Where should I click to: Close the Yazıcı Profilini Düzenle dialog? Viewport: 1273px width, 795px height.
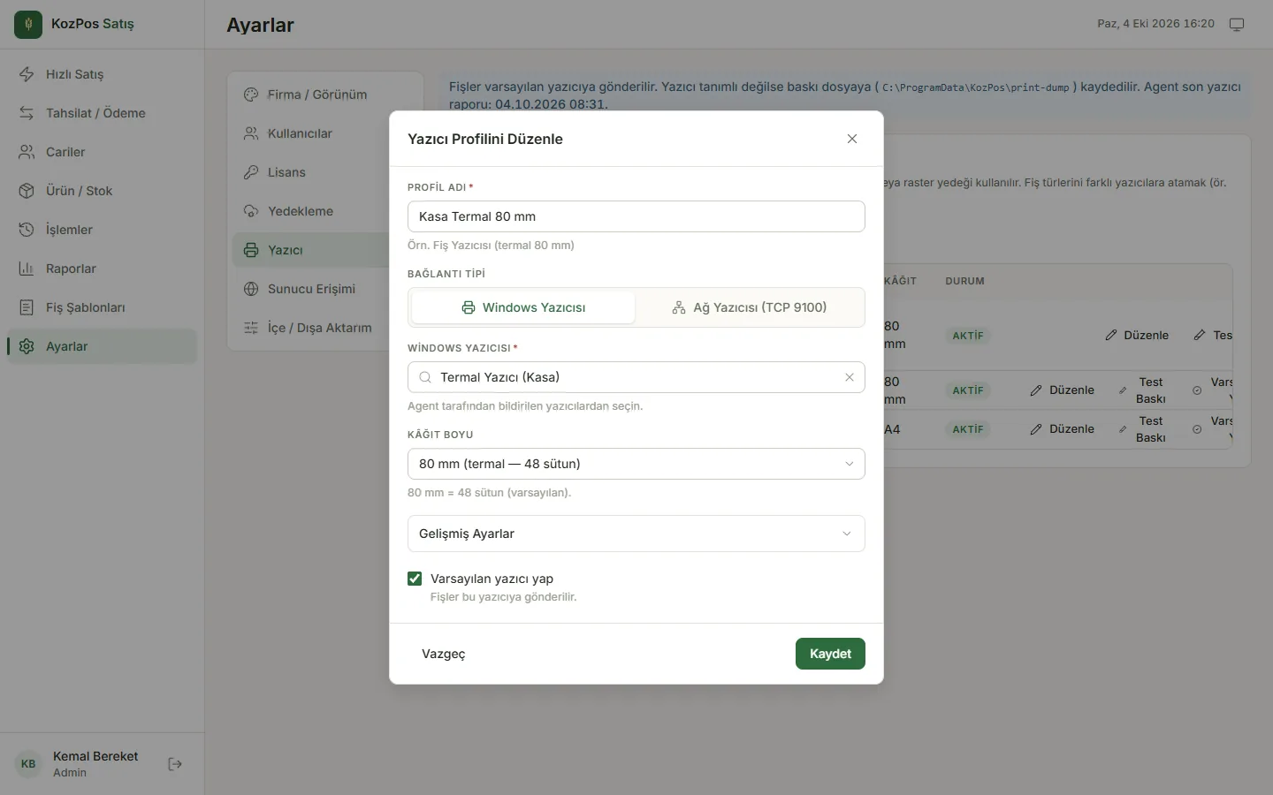point(852,139)
